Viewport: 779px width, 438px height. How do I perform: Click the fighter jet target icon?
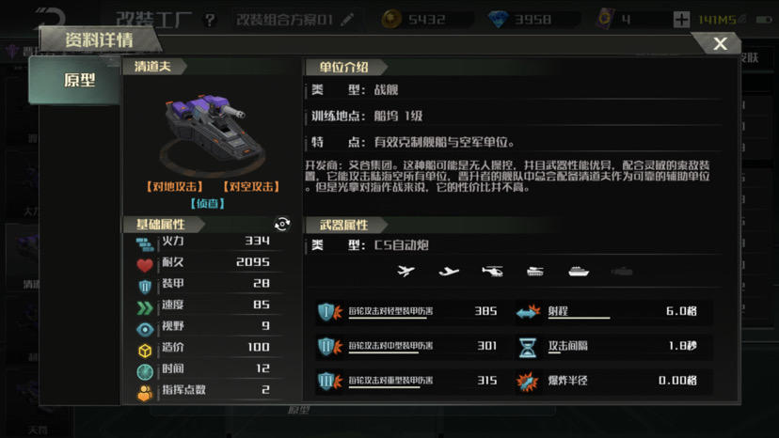point(405,271)
